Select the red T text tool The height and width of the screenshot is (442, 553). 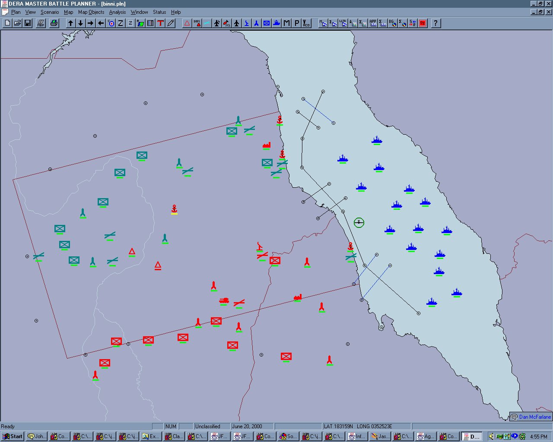[160, 23]
